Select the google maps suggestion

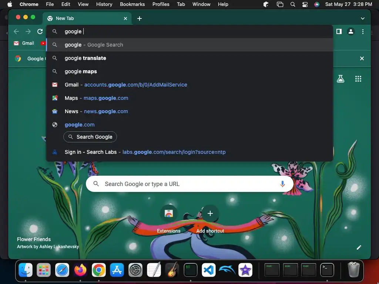coord(189,71)
